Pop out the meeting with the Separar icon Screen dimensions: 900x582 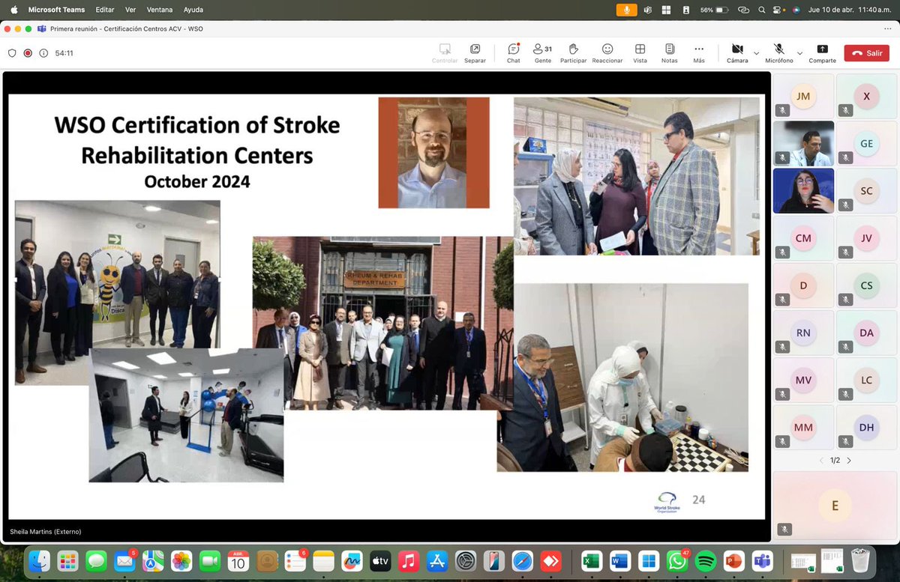(475, 52)
